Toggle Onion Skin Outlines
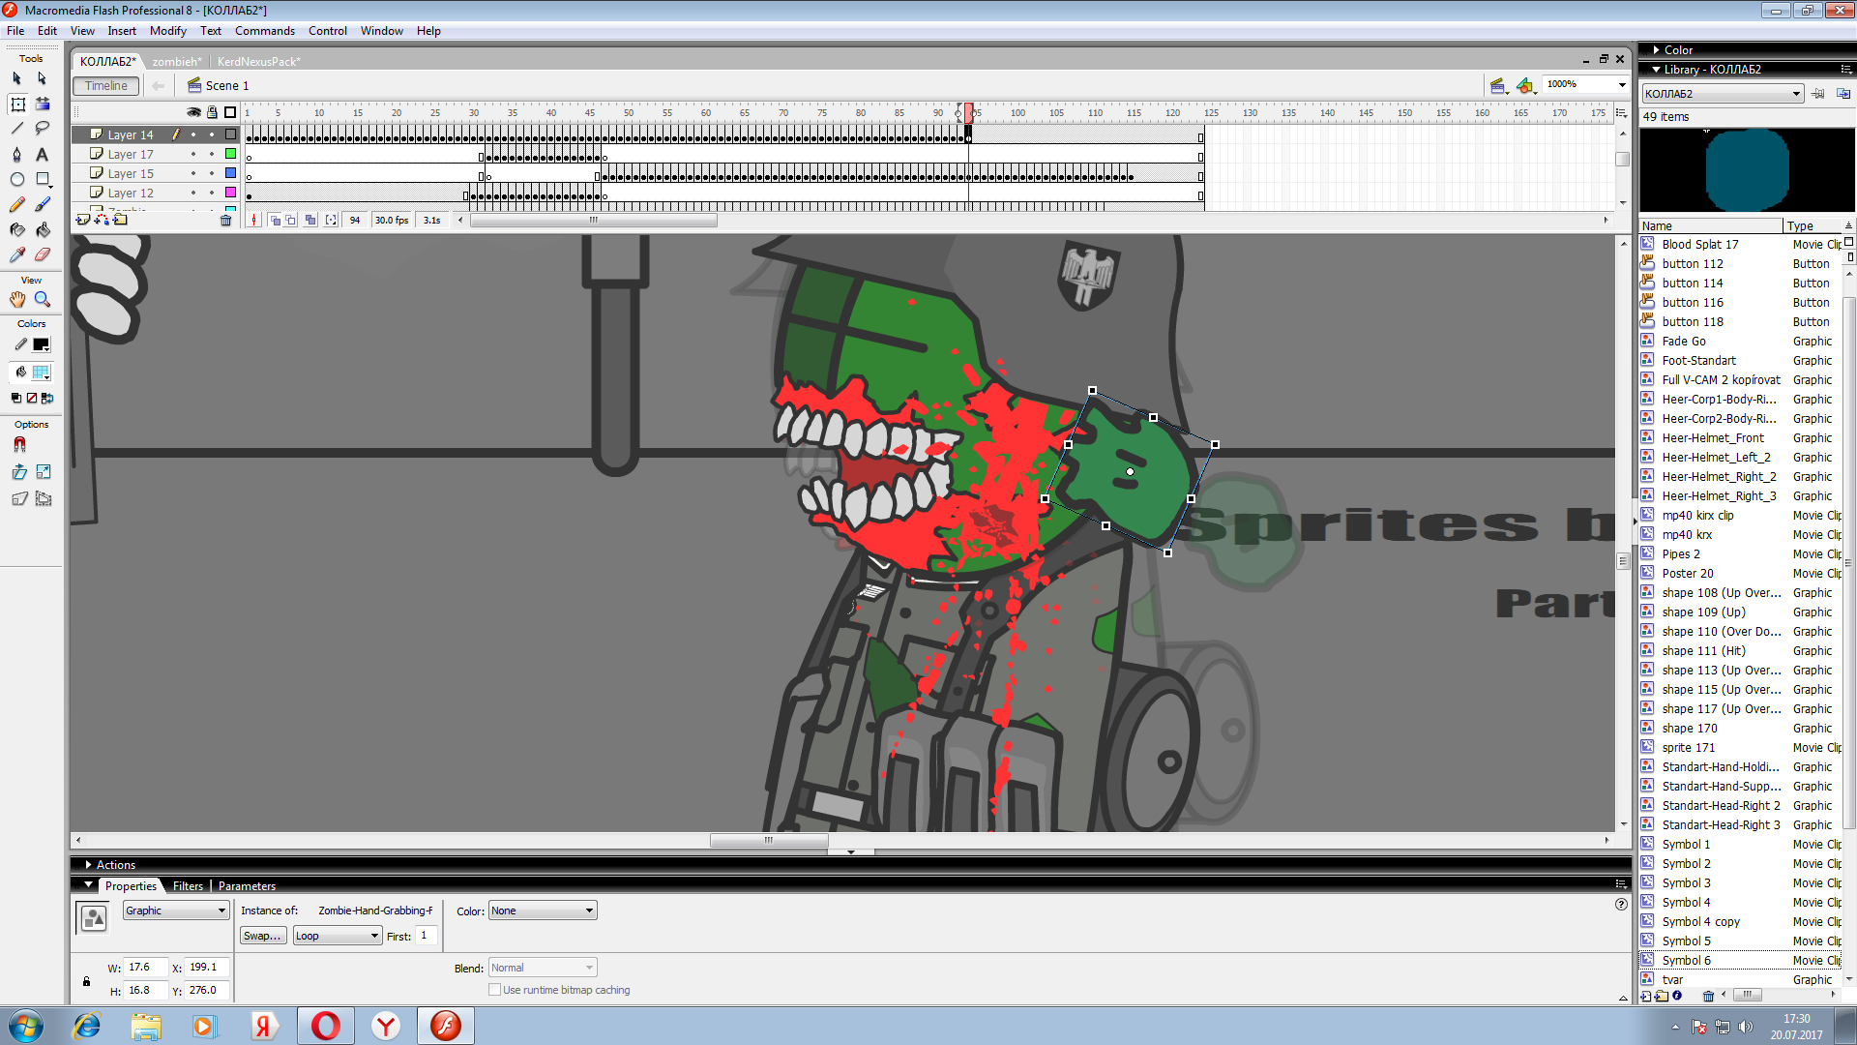The height and width of the screenshot is (1045, 1857). [291, 220]
